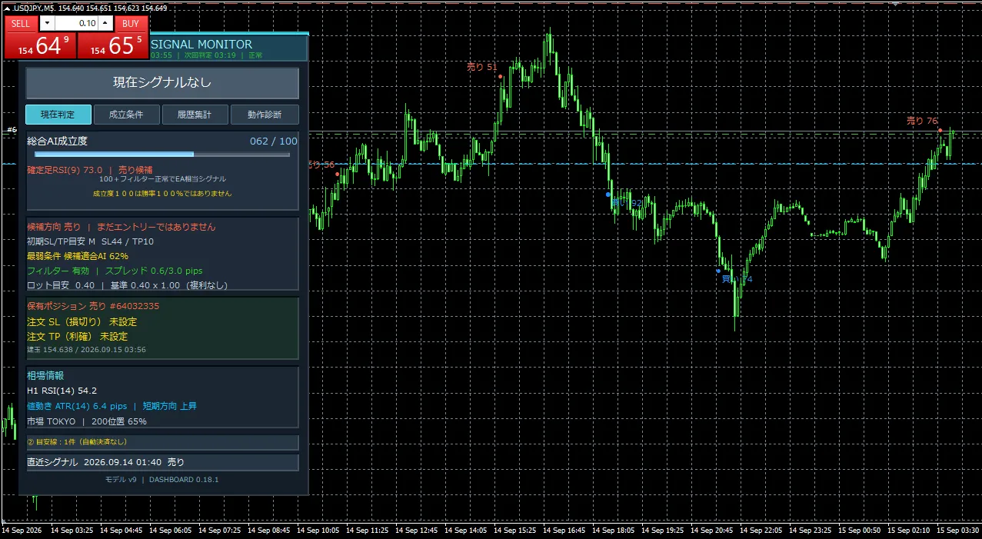The image size is (982, 539).
Task: Click the blue 買い signal dot near the chart low
Action: pyautogui.click(x=718, y=271)
